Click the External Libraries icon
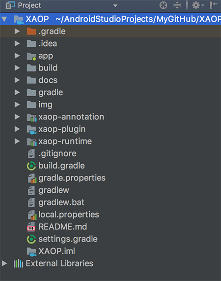221x281 pixels. point(19,264)
